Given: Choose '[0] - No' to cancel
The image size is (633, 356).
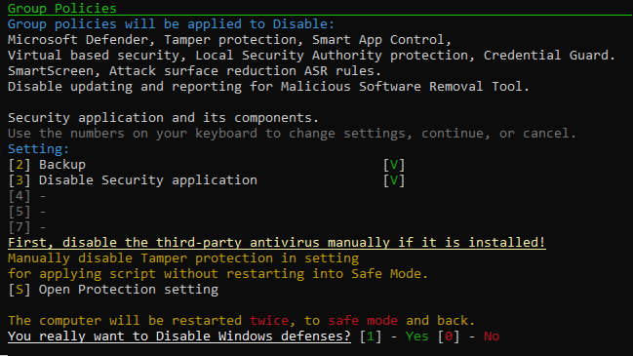Looking at the screenshot, I should (469, 336).
